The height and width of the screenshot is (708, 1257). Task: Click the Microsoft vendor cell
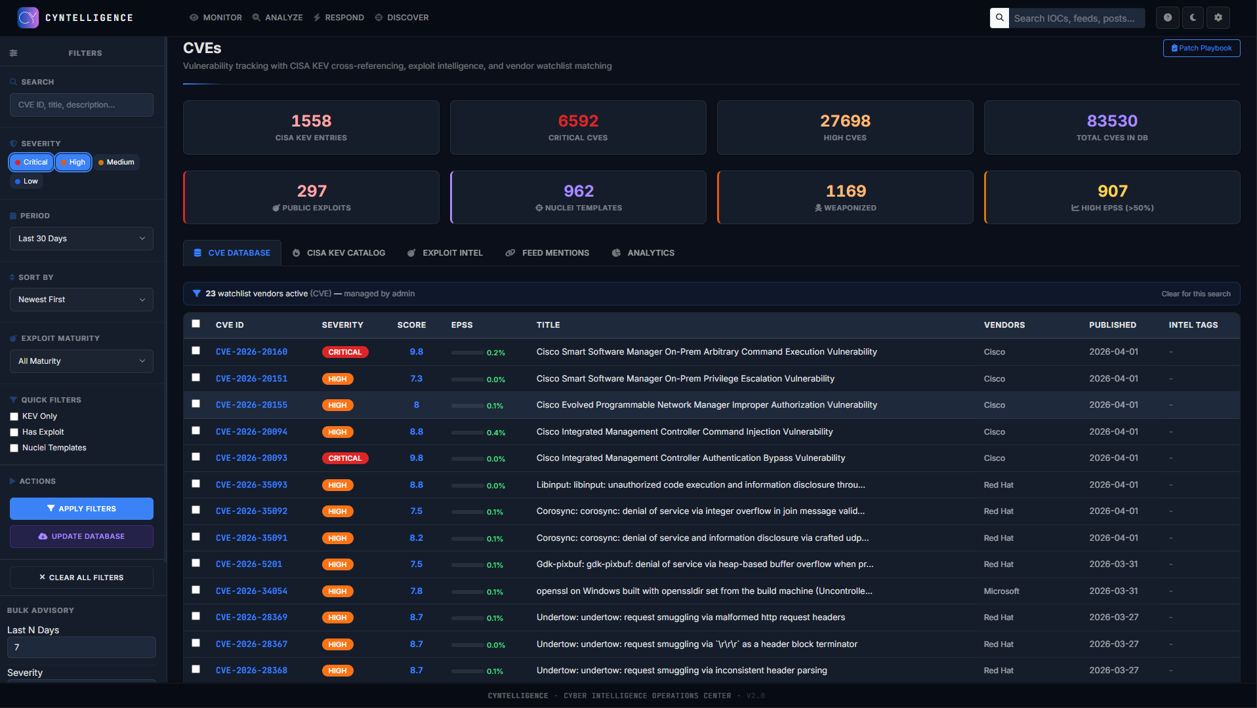coord(1001,591)
